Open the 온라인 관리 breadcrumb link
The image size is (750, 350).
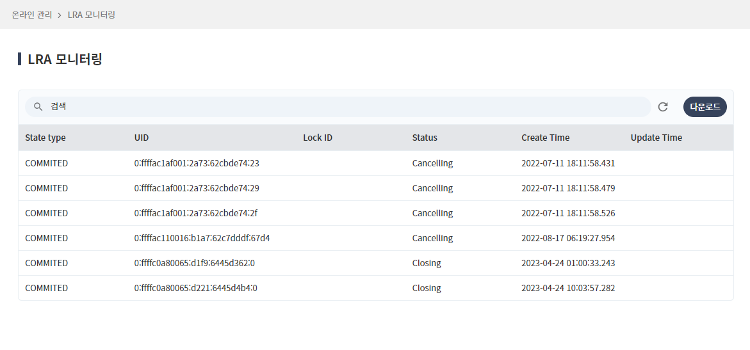(32, 14)
